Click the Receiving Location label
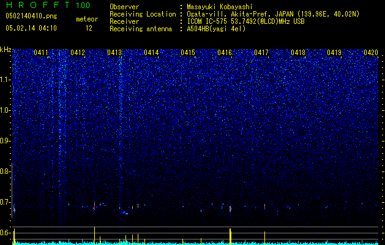The height and width of the screenshot is (245, 385). [x=143, y=14]
